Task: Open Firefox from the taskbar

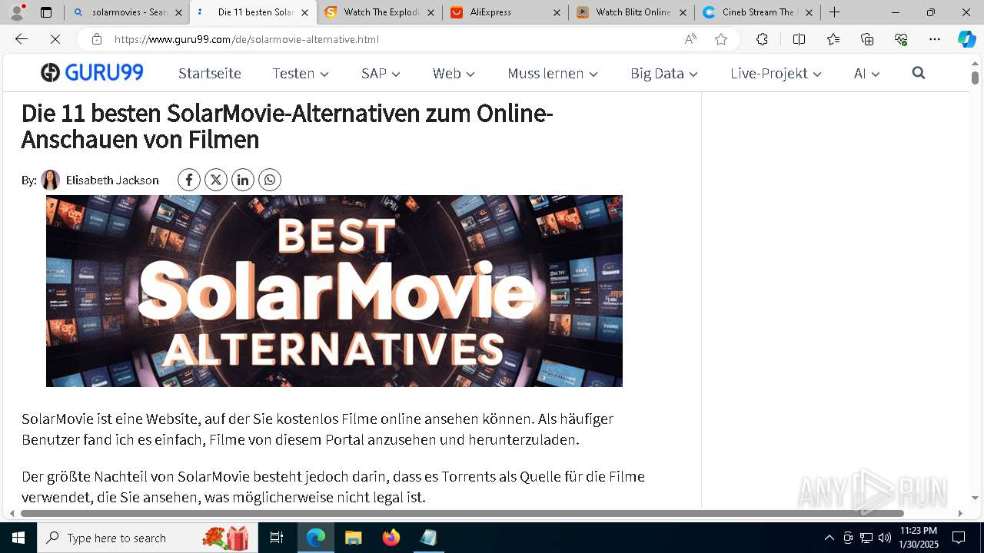Action: coord(391,538)
